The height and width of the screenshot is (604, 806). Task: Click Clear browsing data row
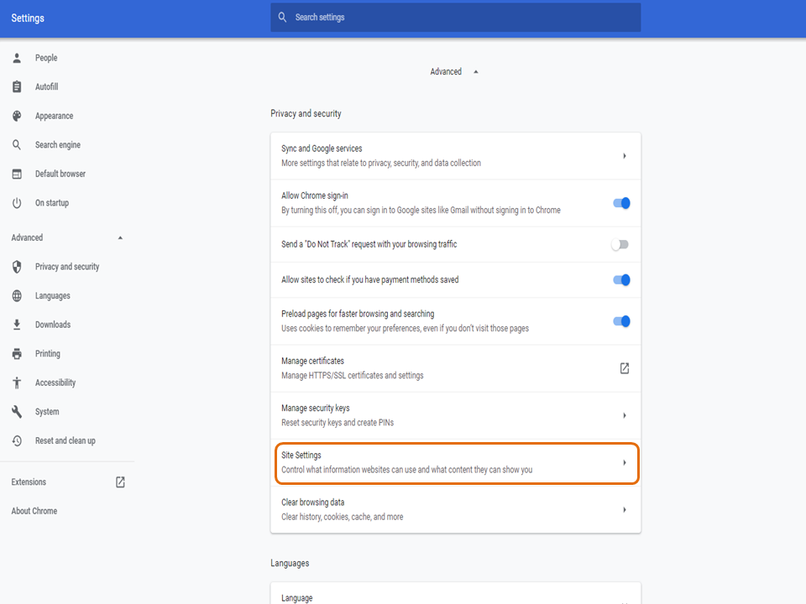click(455, 509)
